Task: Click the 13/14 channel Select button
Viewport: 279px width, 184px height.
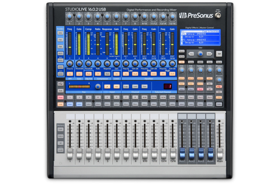Action: pyautogui.click(x=163, y=104)
